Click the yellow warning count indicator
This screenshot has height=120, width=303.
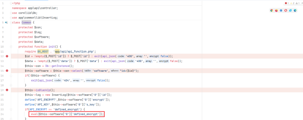point(292,3)
